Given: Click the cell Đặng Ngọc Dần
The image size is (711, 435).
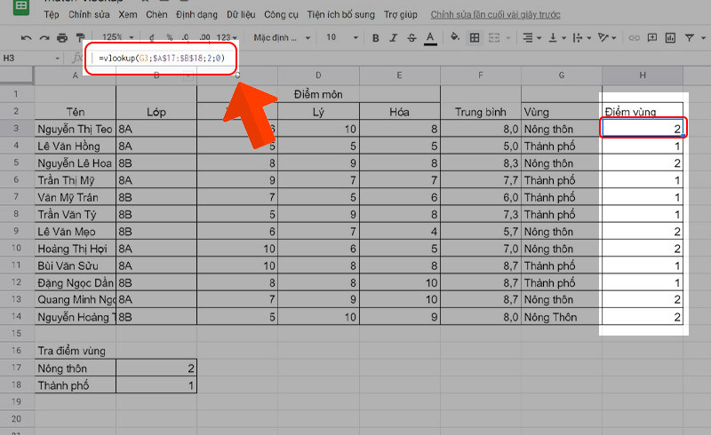Looking at the screenshot, I should pos(75,282).
